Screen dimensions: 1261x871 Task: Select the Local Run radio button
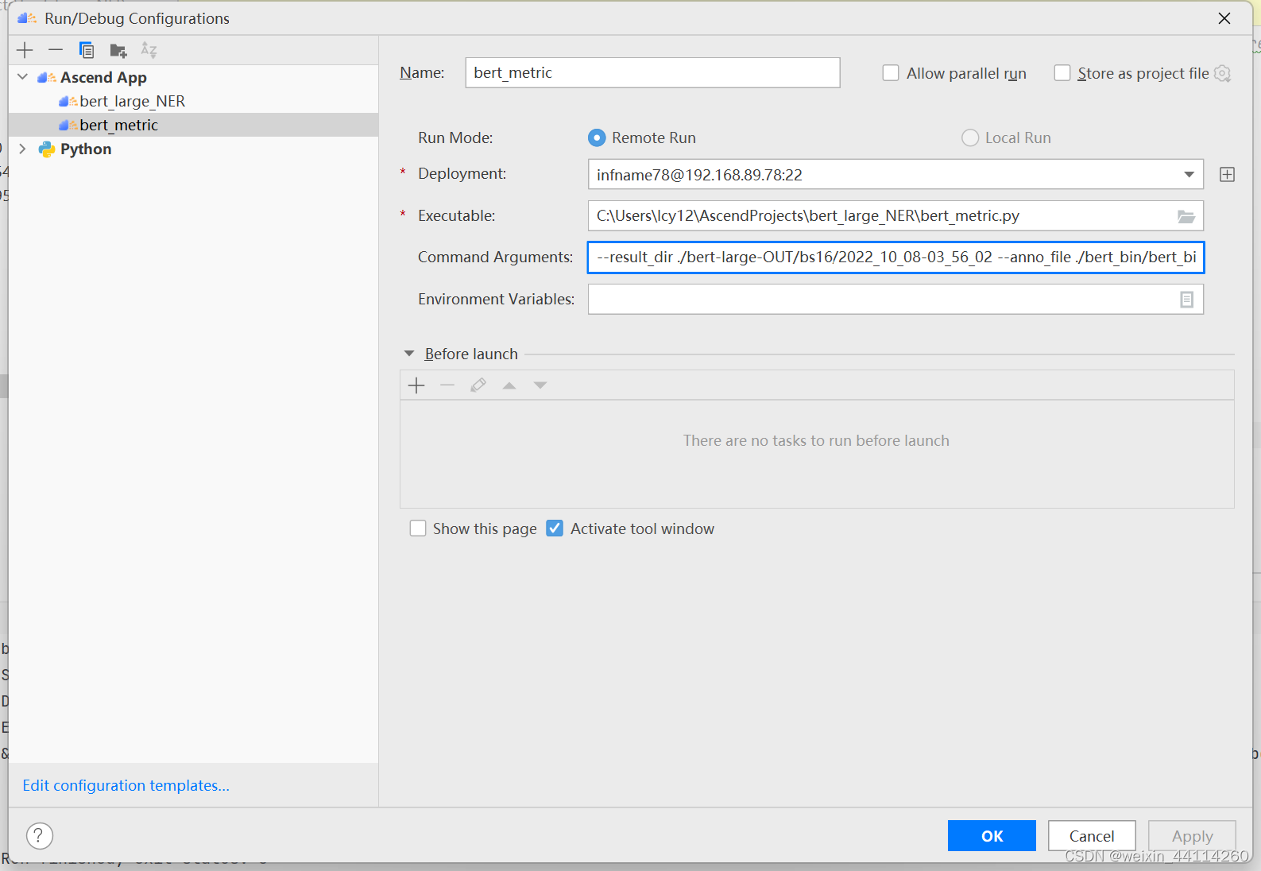tap(970, 138)
